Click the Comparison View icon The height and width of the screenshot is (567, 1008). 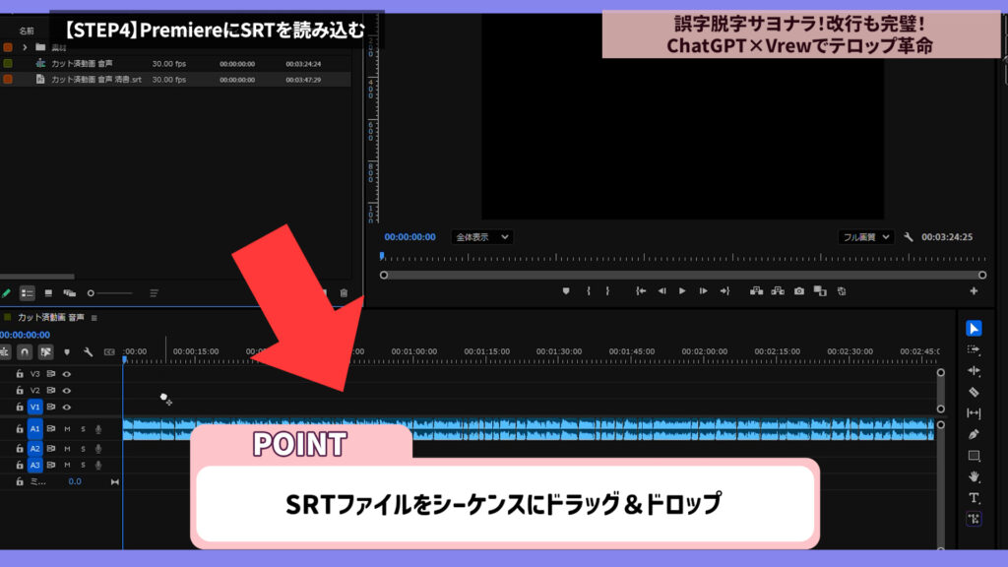tap(820, 291)
